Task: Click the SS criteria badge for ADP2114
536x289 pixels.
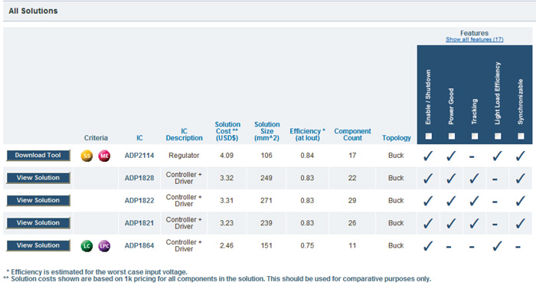Action: point(87,156)
